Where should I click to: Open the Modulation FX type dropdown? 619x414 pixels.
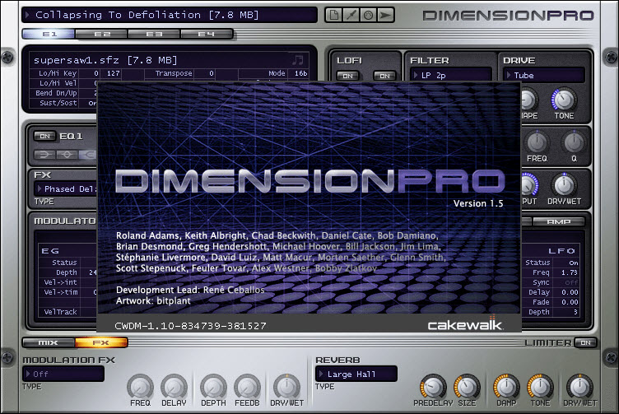tap(63, 374)
